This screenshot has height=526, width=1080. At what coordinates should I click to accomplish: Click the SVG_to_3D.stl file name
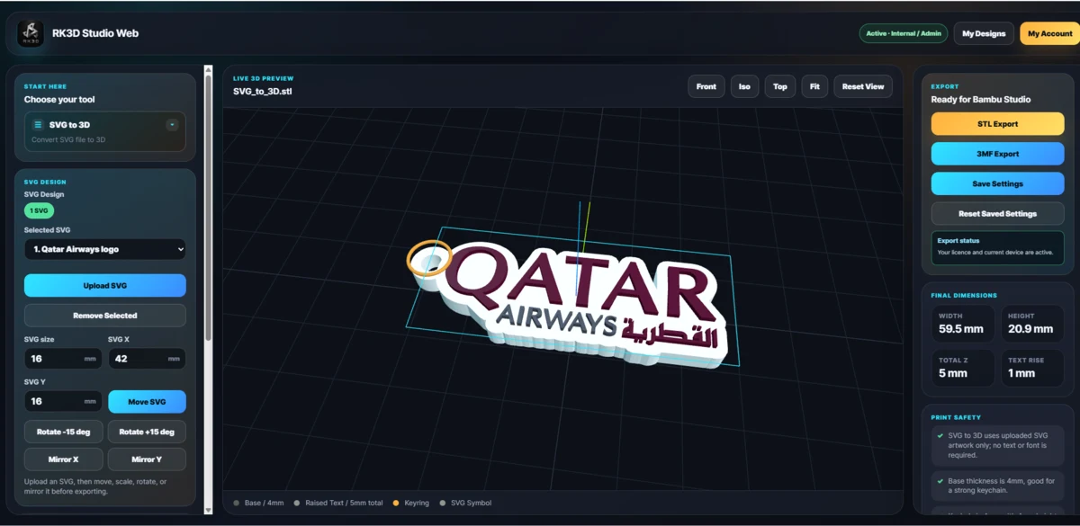(x=263, y=92)
